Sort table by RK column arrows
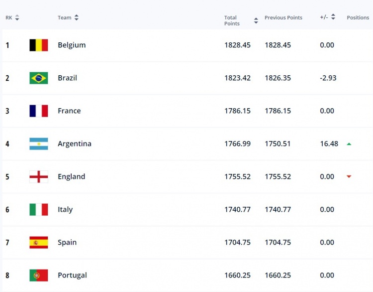Viewport: 373px width, 292px height. tap(17, 17)
